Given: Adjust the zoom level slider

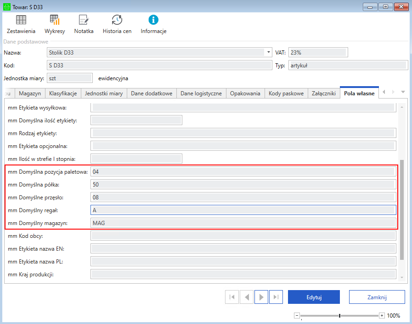Looking at the screenshot, I should (339, 316).
